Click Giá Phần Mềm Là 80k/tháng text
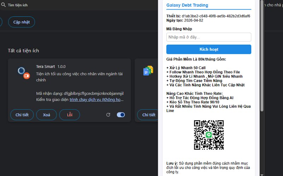 196,59
